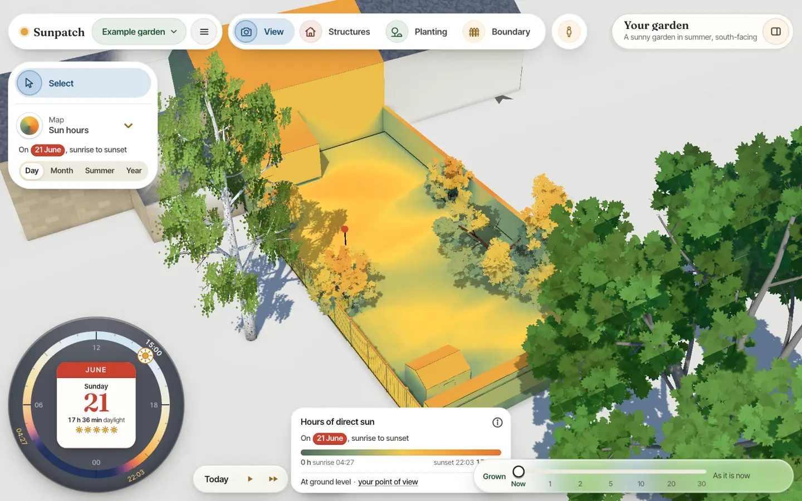This screenshot has width=802, height=501.
Task: Fast-forward the sun animation
Action: [x=273, y=479]
